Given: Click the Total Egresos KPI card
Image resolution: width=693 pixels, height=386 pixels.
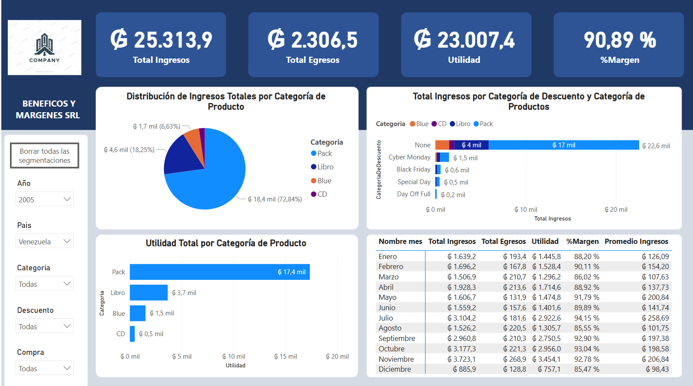Looking at the screenshot, I should click(313, 45).
